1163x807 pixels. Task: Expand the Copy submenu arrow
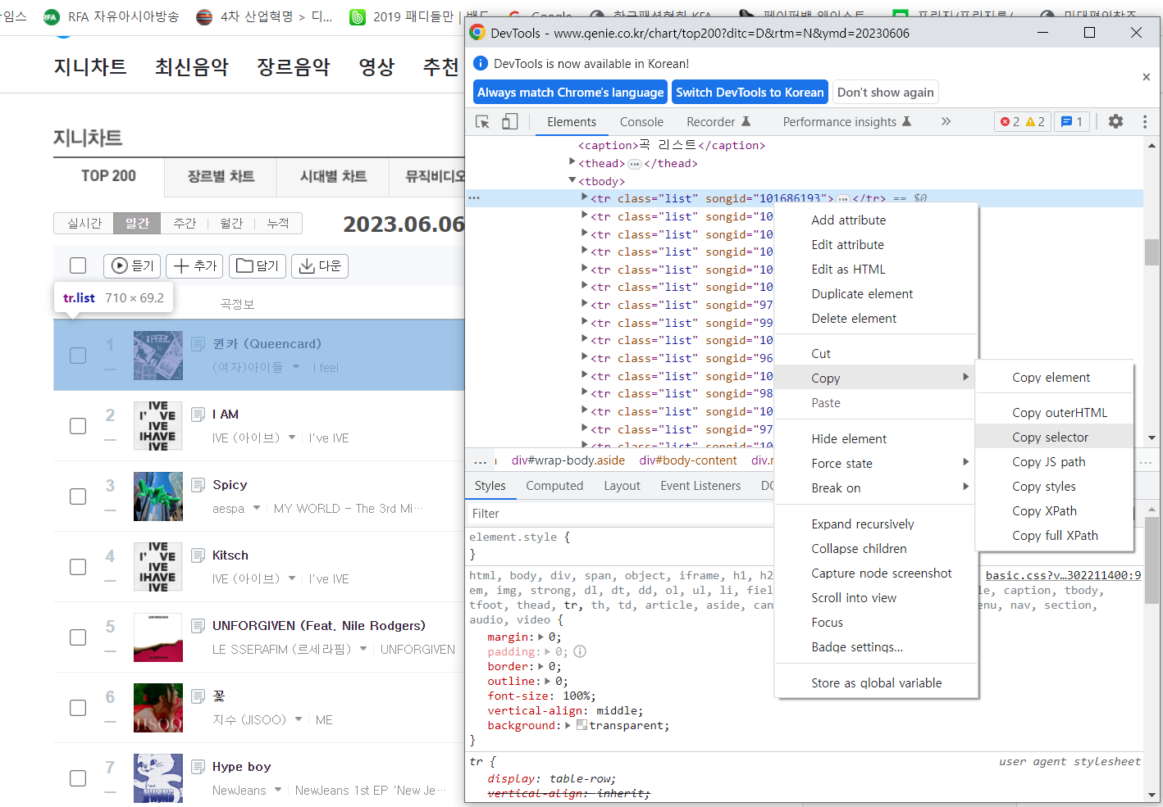965,377
